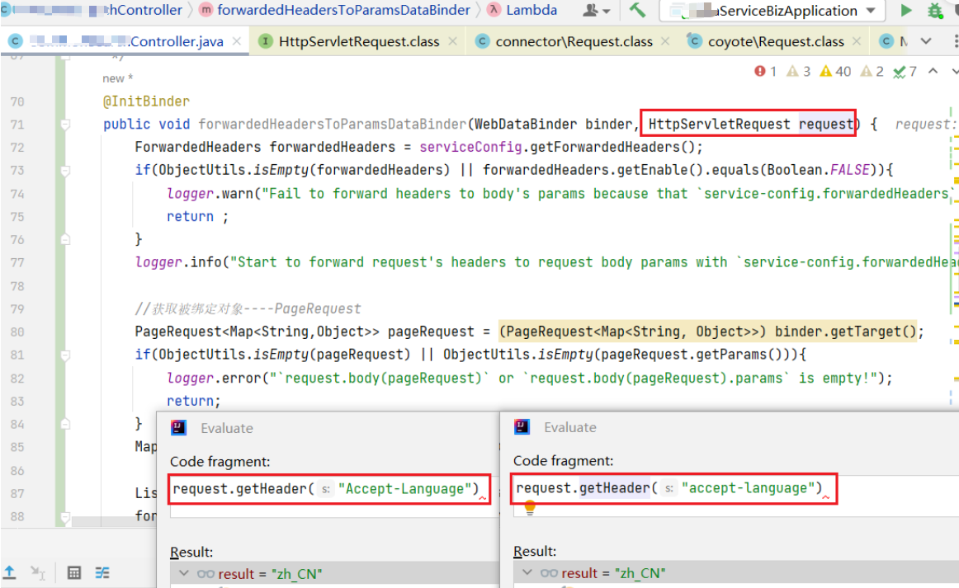Click the green hammer Build Project icon
This screenshot has width=959, height=588.
click(637, 10)
